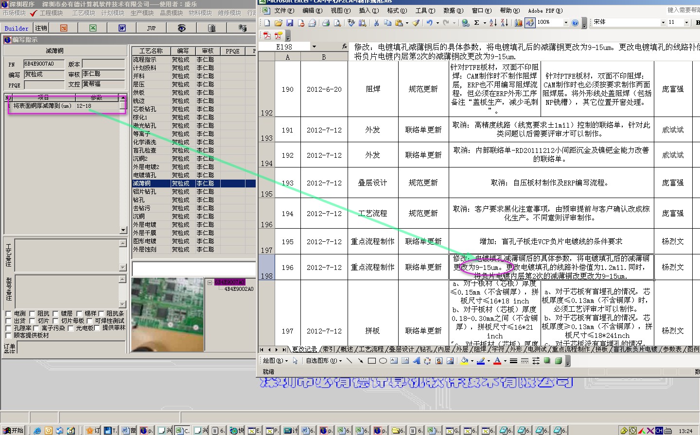Toggle the 阻抗 checkbox
This screenshot has height=435, width=700.
click(x=32, y=314)
